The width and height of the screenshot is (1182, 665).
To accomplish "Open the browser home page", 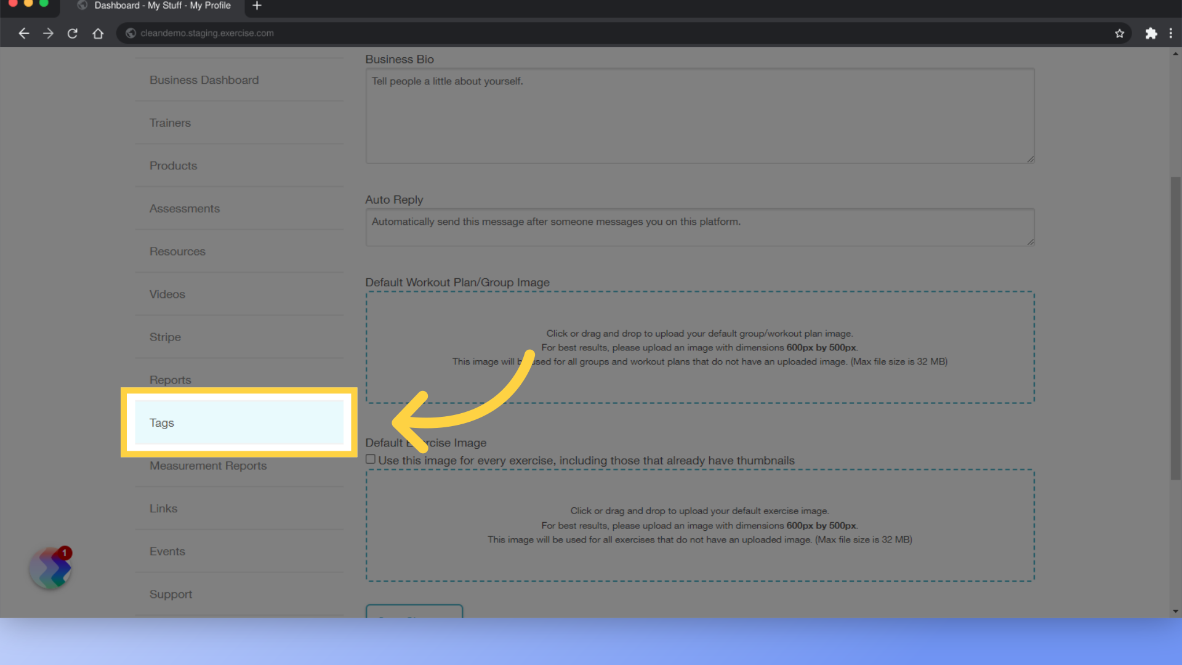I will 98,33.
